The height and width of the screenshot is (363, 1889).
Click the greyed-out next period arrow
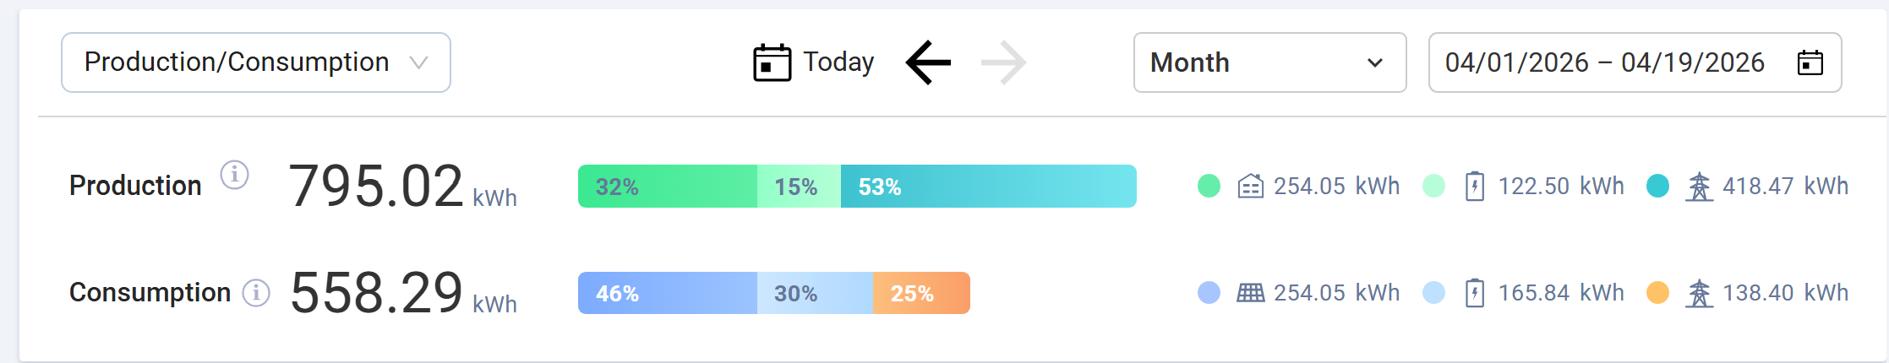tap(1004, 62)
